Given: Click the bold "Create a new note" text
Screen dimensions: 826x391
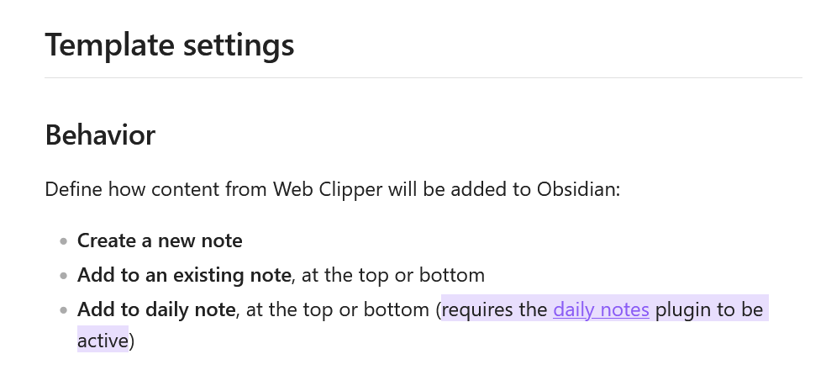Looking at the screenshot, I should (160, 241).
